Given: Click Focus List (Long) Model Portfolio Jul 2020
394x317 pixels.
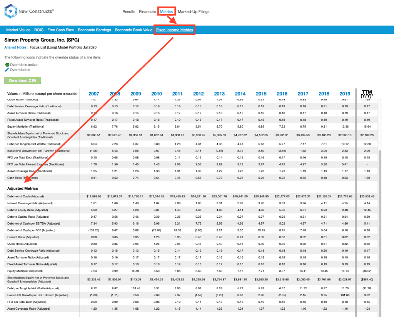Looking at the screenshot, I should tap(63, 47).
